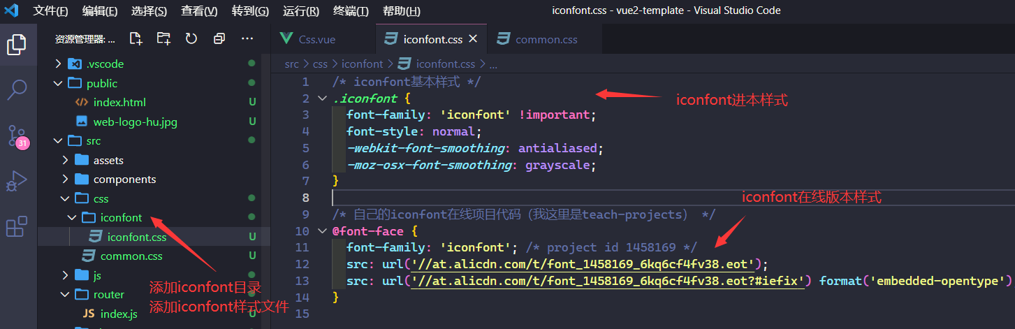
Task: Expand the components folder
Action: pos(124,179)
